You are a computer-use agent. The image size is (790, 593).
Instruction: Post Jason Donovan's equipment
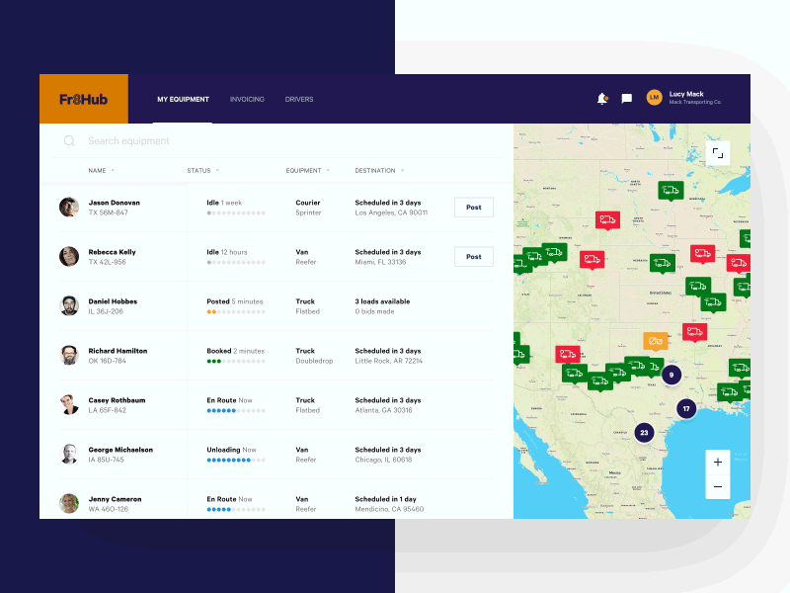(x=474, y=208)
